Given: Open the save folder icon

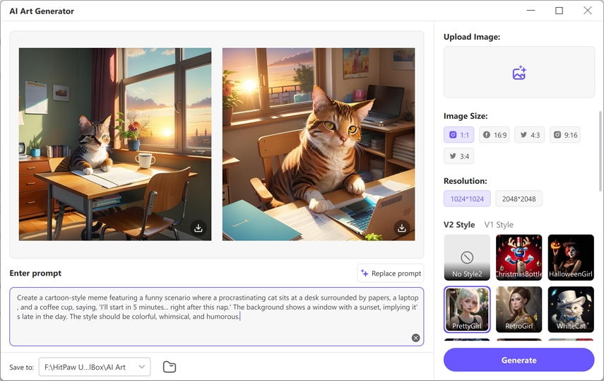Looking at the screenshot, I should click(170, 367).
